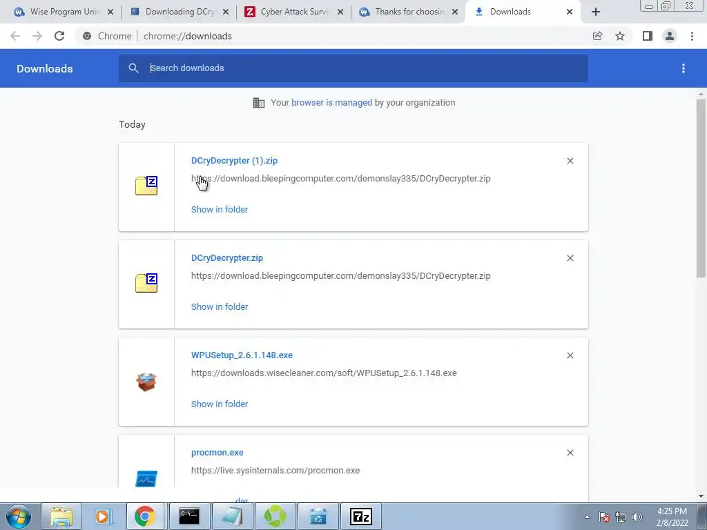Open the DCryDecrypter.zip file link
The width and height of the screenshot is (707, 530).
click(227, 258)
